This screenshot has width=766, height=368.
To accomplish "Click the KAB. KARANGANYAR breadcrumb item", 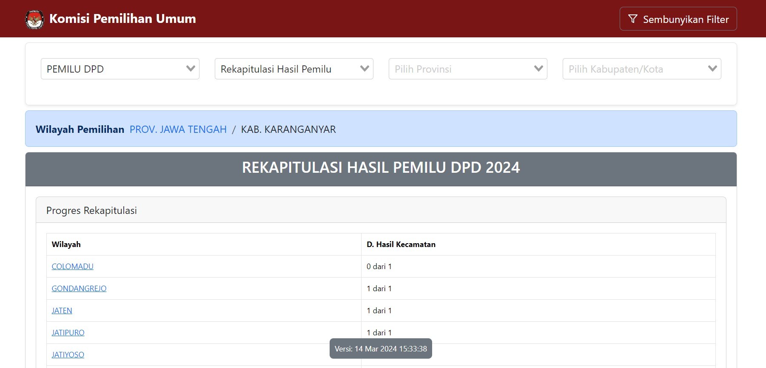I will pyautogui.click(x=288, y=129).
